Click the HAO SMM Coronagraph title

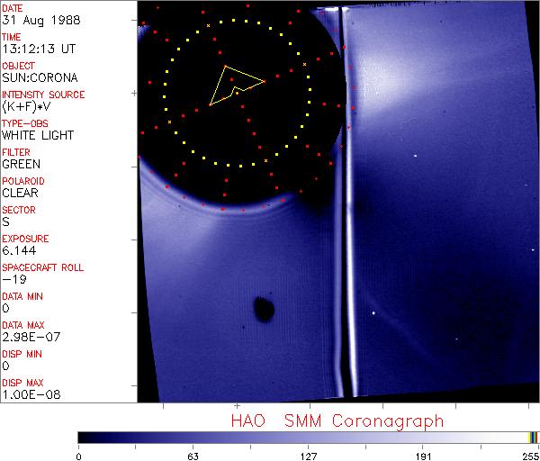[337, 420]
